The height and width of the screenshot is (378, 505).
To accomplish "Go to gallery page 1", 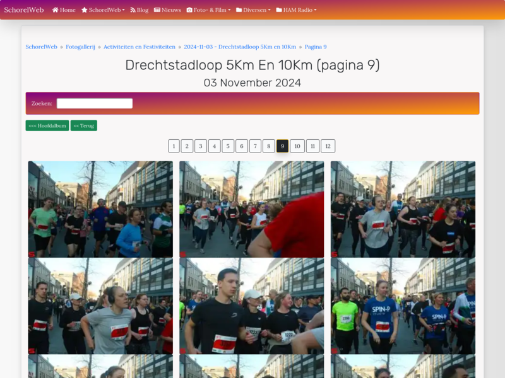I will click(x=174, y=146).
